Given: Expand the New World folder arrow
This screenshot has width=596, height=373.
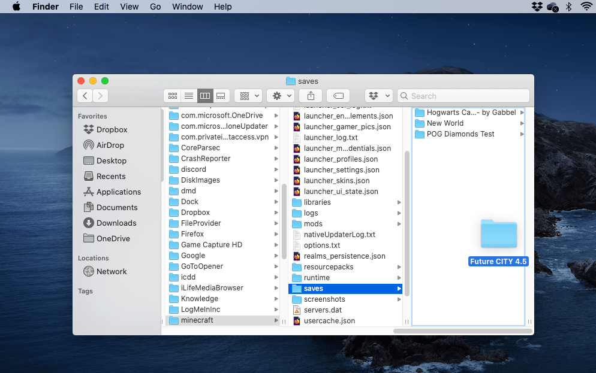Looking at the screenshot, I should (x=522, y=123).
